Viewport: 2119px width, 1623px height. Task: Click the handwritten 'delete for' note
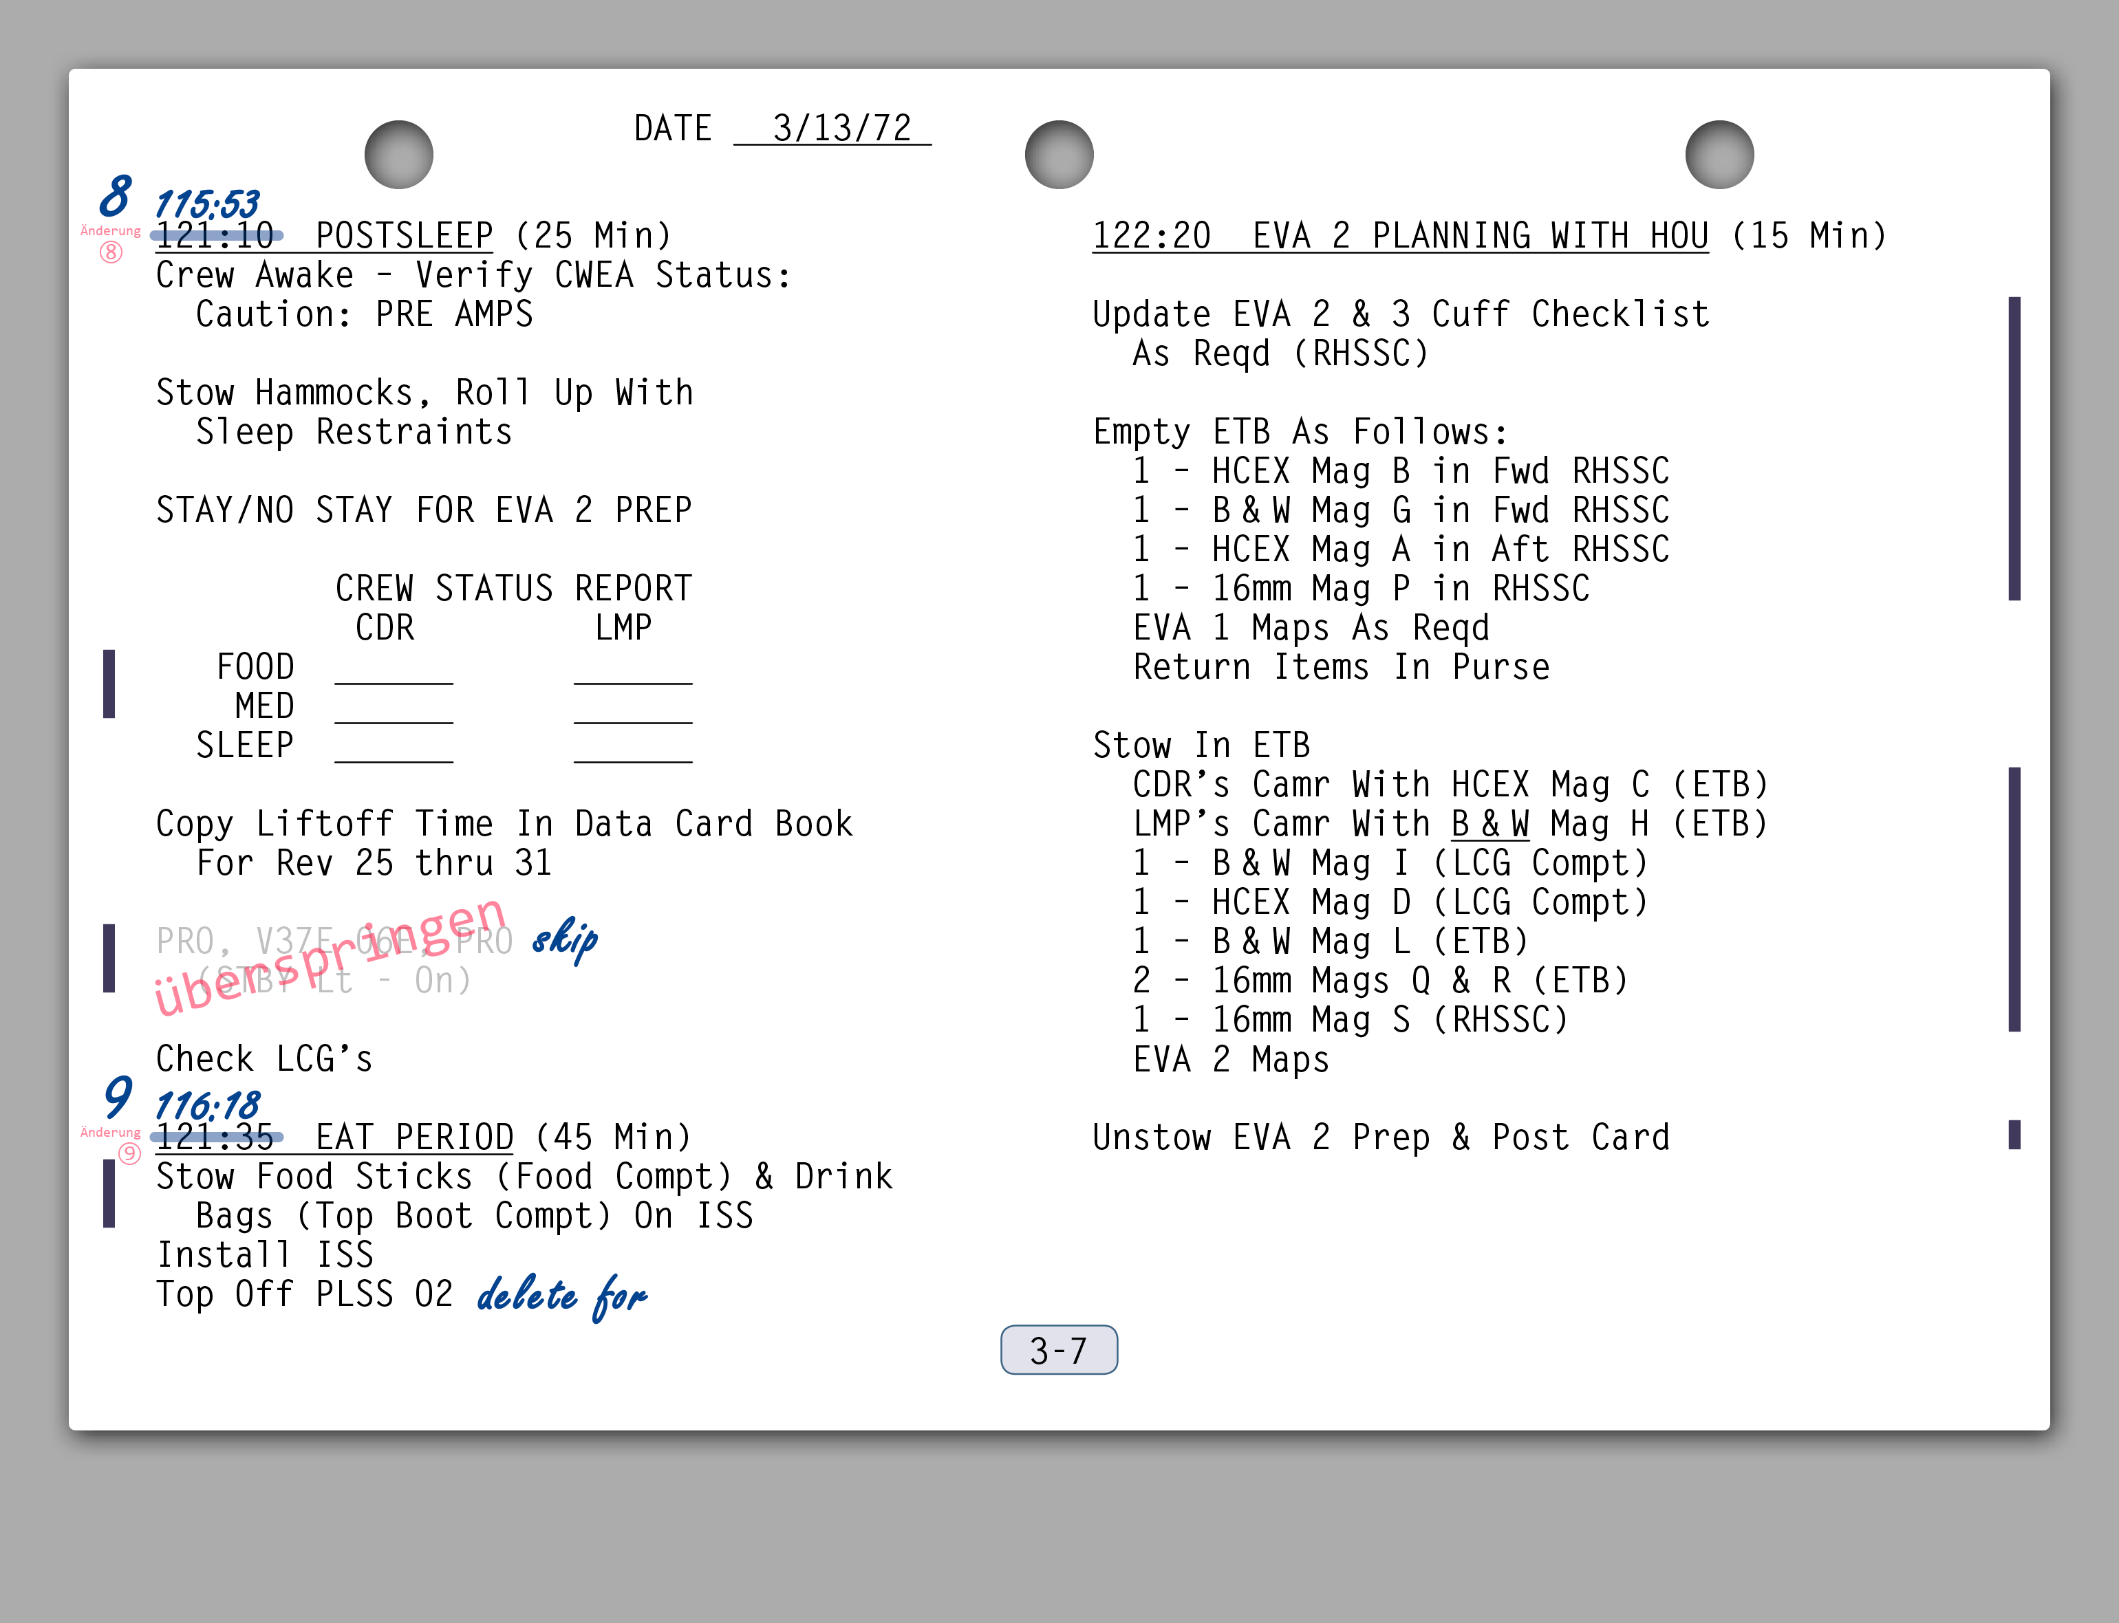pos(561,1296)
